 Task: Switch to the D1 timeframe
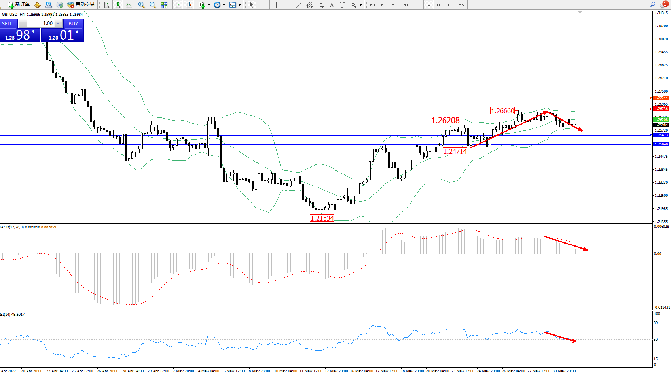[x=439, y=5]
